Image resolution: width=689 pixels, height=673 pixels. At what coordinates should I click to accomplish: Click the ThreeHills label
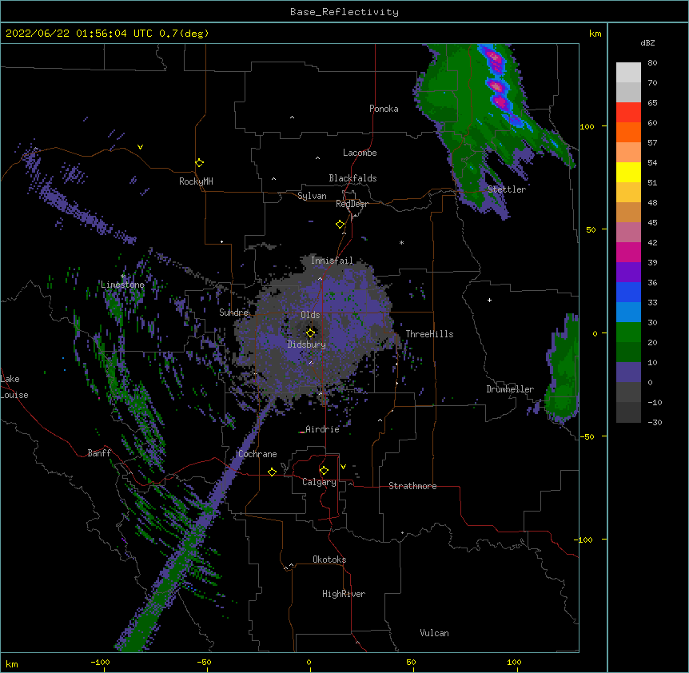429,334
